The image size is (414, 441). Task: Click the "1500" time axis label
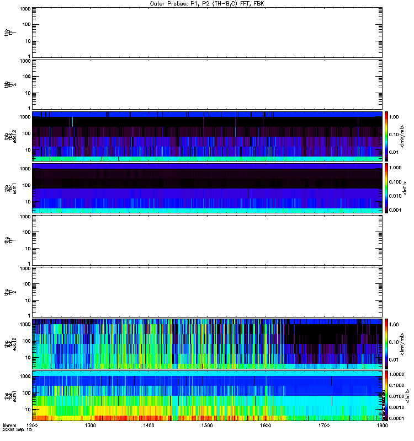[x=207, y=426]
